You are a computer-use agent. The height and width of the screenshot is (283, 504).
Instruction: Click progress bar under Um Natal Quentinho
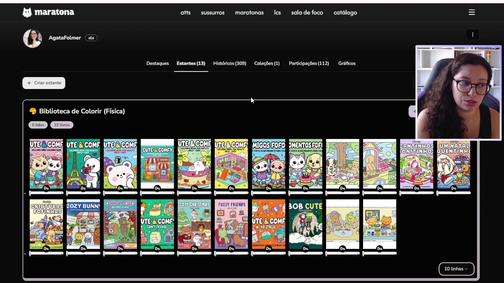pyautogui.click(x=454, y=193)
